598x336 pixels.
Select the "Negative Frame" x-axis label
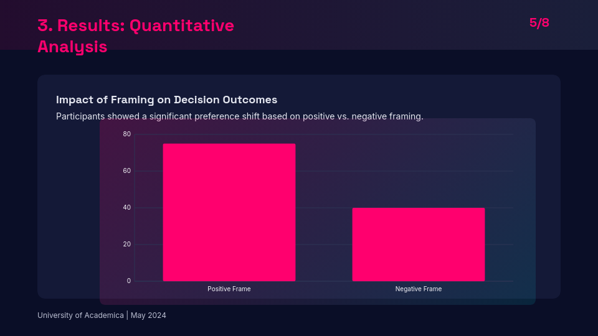click(x=418, y=289)
